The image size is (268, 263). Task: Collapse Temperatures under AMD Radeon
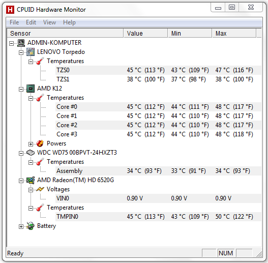(x=31, y=208)
